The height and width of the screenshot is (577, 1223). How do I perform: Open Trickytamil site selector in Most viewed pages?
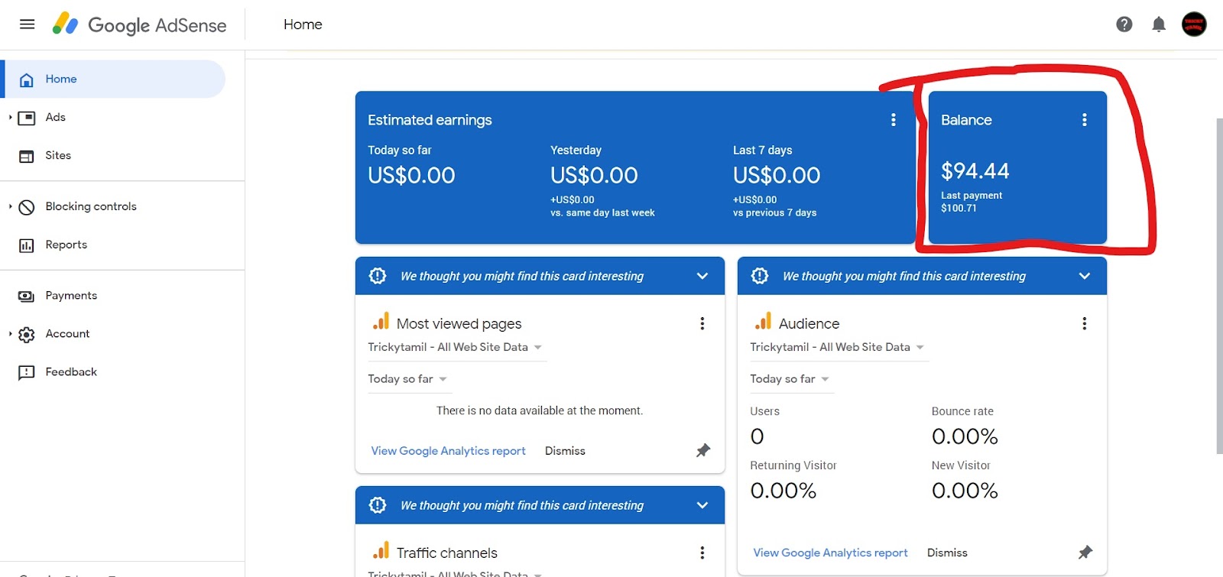pyautogui.click(x=456, y=347)
